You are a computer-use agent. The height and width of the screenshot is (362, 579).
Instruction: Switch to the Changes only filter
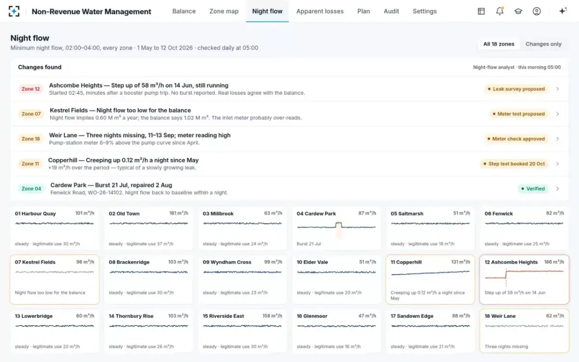coord(543,44)
